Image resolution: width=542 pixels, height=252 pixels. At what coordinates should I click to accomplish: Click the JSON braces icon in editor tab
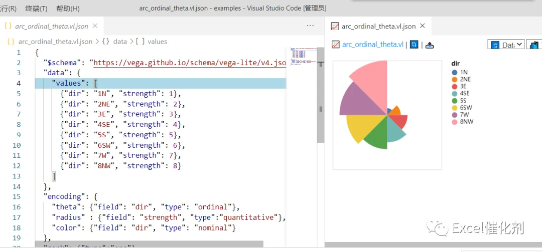(9, 26)
